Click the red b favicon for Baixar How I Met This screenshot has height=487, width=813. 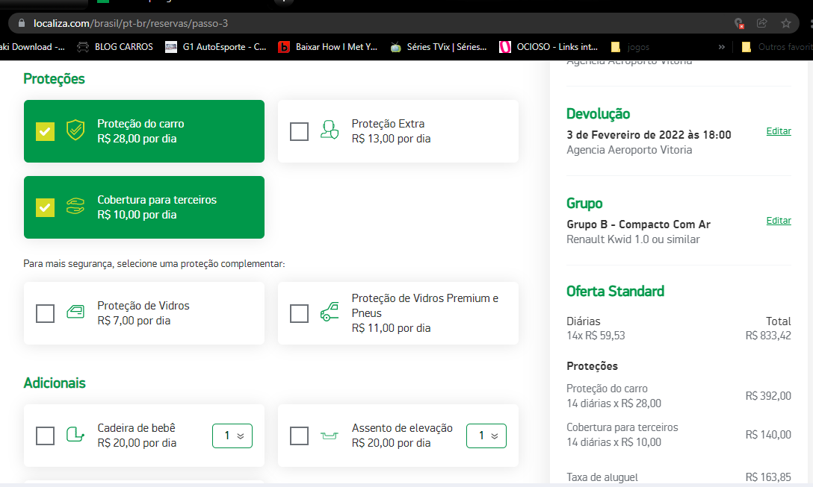(x=284, y=47)
